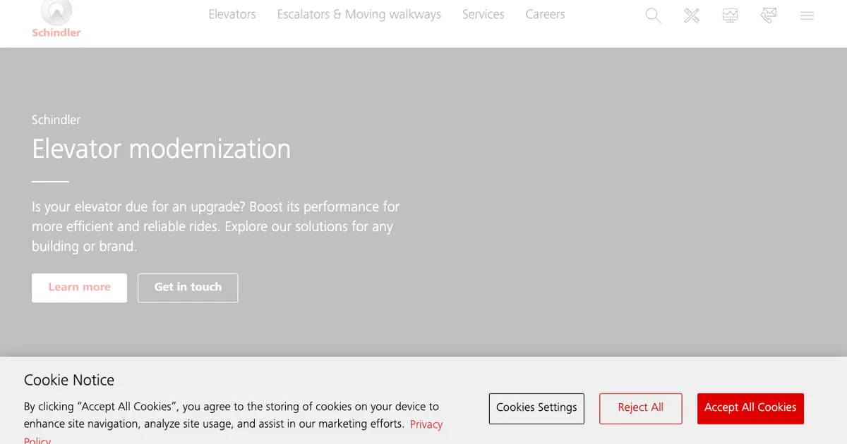Accept All Cookies
Screen dimensions: 847x444
pos(750,408)
